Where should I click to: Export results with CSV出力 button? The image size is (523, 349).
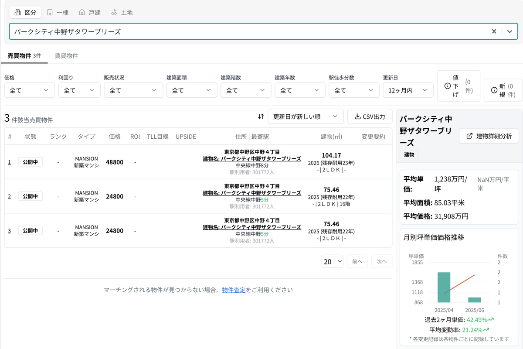[370, 116]
